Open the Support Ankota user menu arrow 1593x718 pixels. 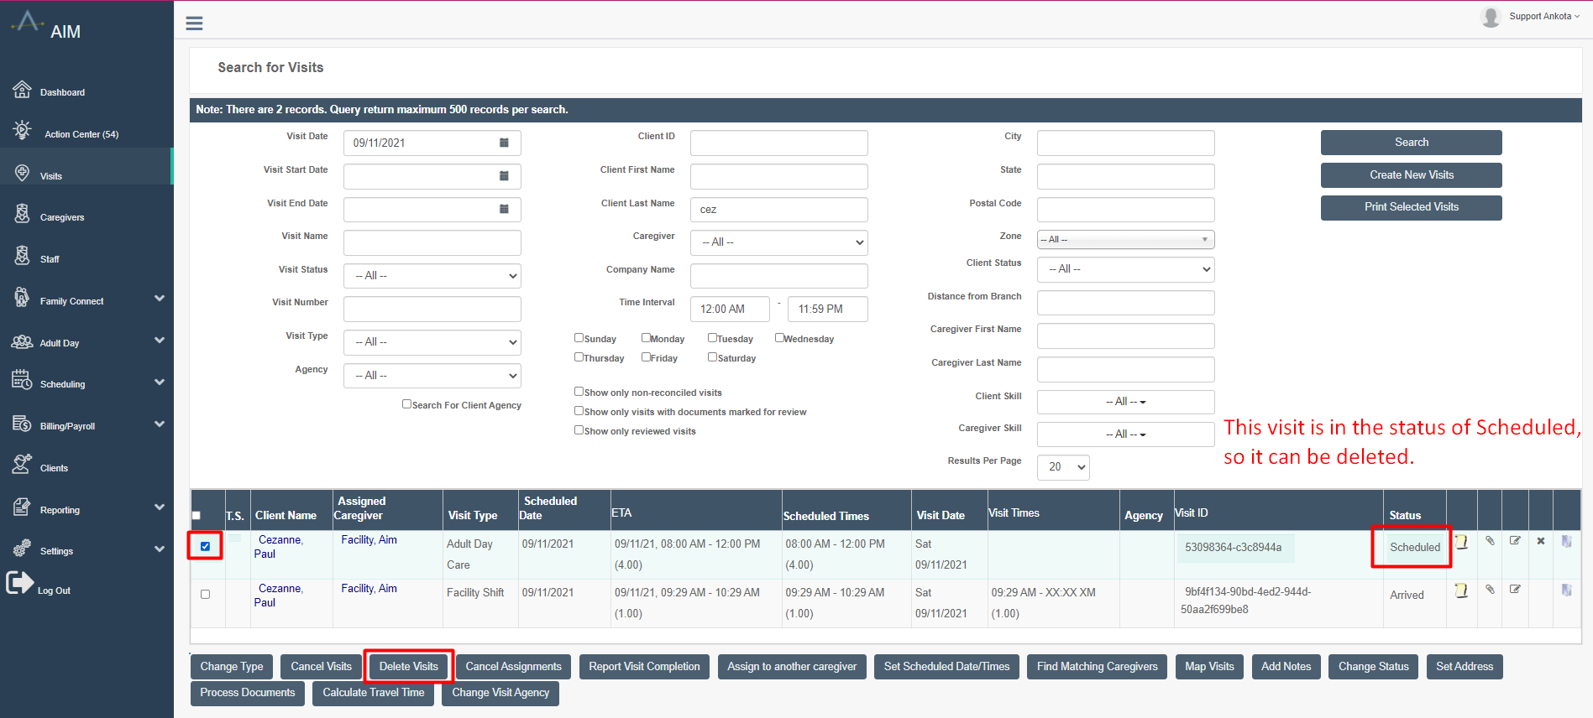[1577, 17]
